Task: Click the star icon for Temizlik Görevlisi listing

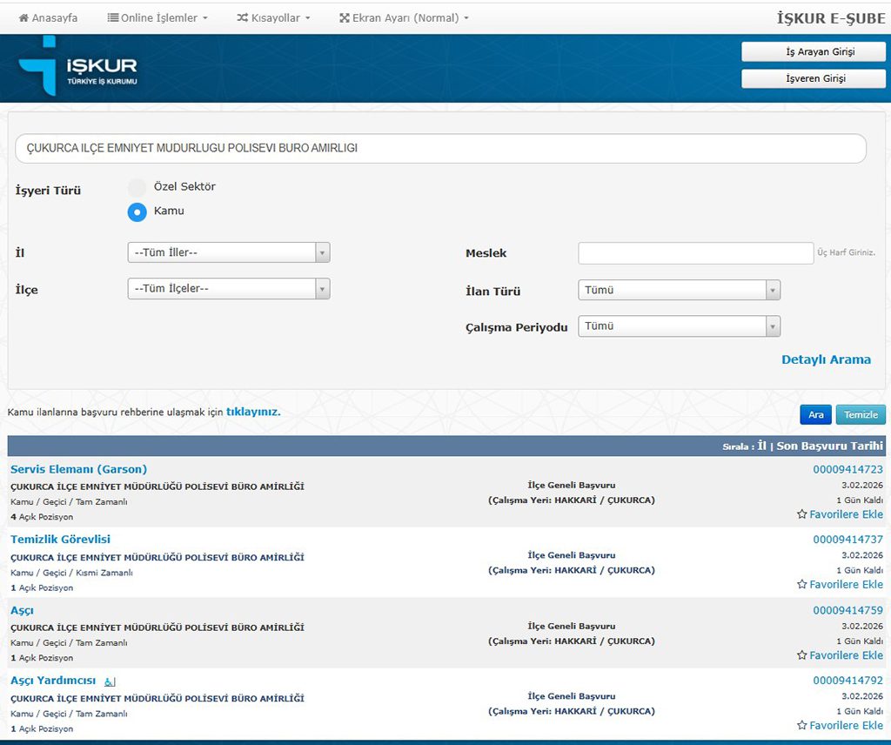Action: [x=801, y=585]
